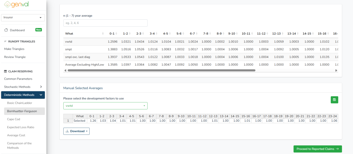Image resolution: width=353 pixels, height=154 pixels.
Task: Go to Basic ChainLadder
Action: [x=20, y=103]
